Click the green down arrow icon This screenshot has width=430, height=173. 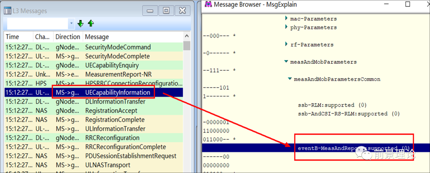click(x=80, y=24)
